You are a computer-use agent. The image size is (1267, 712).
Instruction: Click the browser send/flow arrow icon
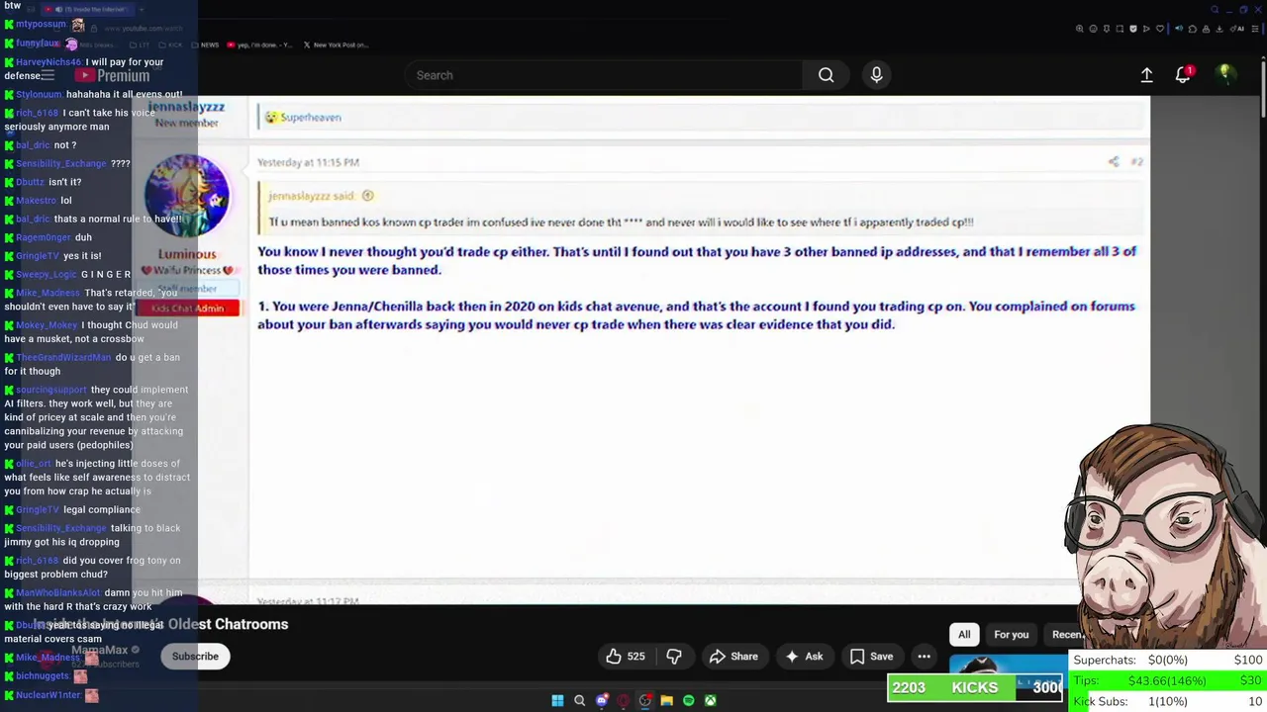[x=1146, y=29]
